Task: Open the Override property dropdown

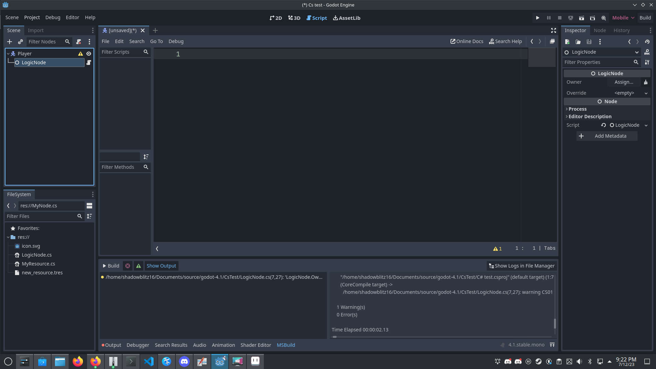Action: tap(646, 93)
